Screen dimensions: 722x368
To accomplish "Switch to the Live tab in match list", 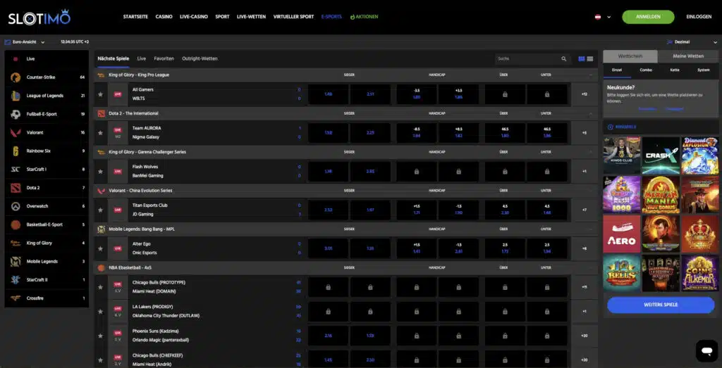I will coord(141,59).
